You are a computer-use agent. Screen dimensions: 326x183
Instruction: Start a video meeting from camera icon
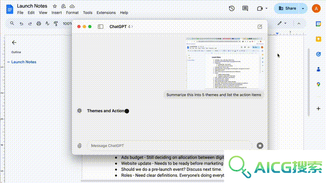(x=260, y=9)
